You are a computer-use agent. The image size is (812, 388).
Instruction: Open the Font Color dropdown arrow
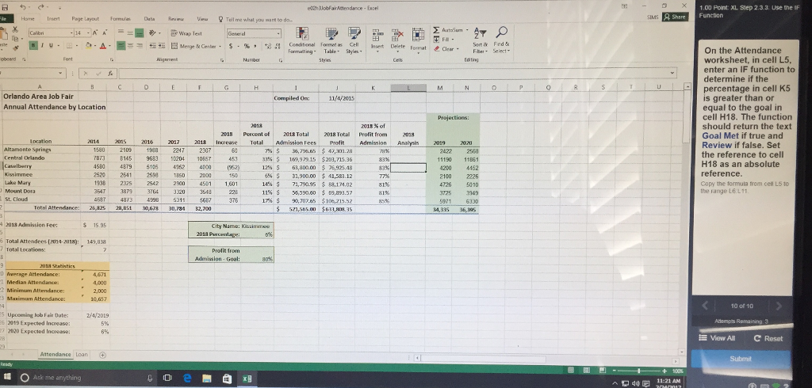pos(109,46)
